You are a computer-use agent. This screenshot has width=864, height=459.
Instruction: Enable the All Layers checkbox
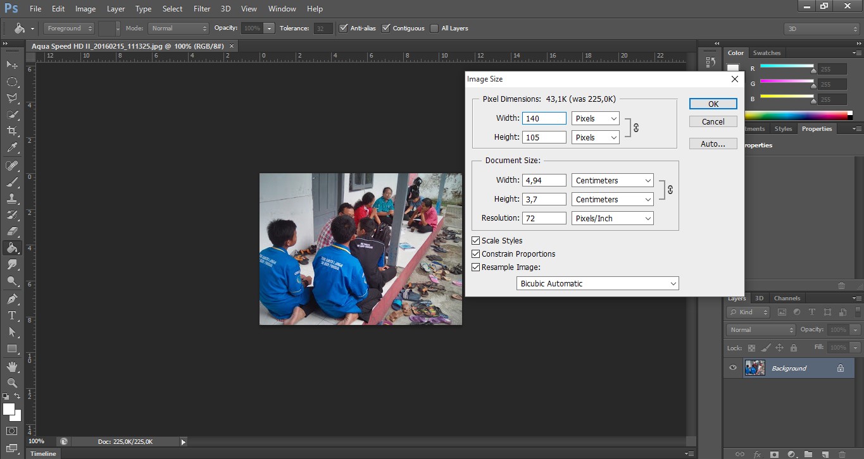434,28
